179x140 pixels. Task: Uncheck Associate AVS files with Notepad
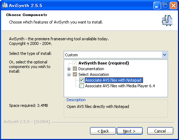tap(81, 80)
